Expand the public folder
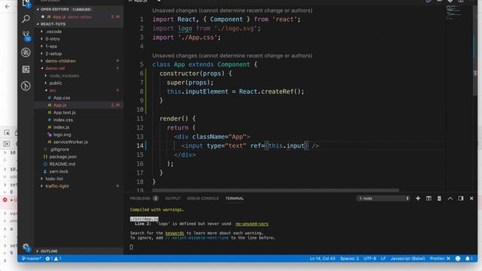 (x=55, y=83)
